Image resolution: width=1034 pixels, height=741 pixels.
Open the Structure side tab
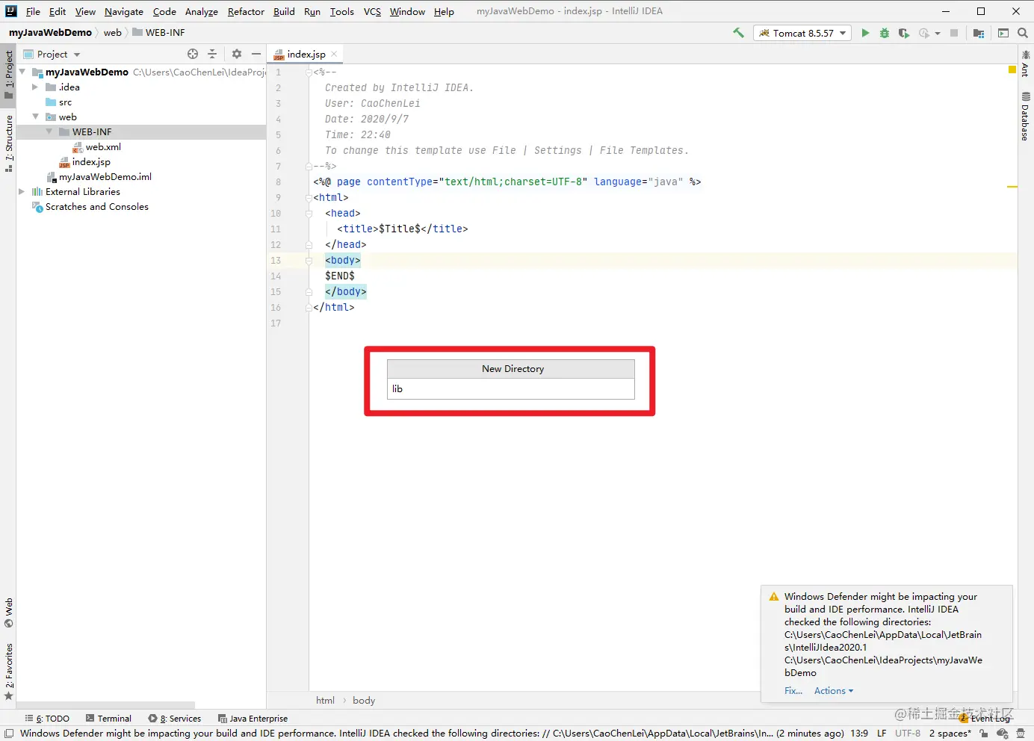(x=9, y=143)
